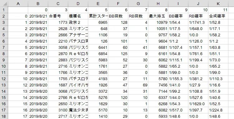Select column D header
This screenshot has width=234, height=119.
coord(78,3)
